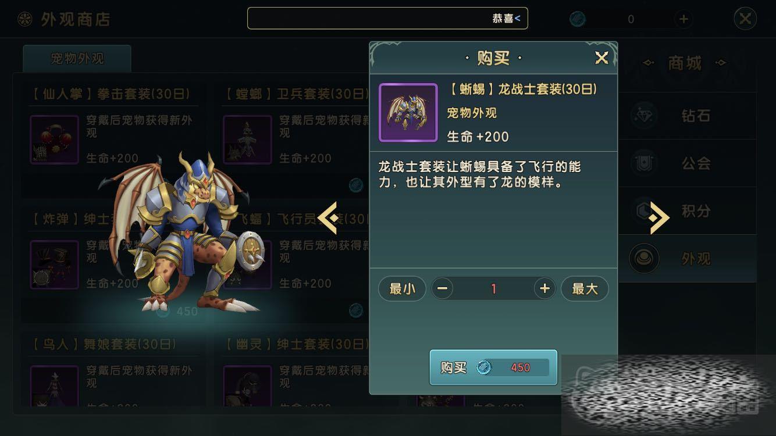This screenshot has height=436, width=776.
Task: Click the 龙战士套装 item thumbnail in dialog
Action: (408, 113)
